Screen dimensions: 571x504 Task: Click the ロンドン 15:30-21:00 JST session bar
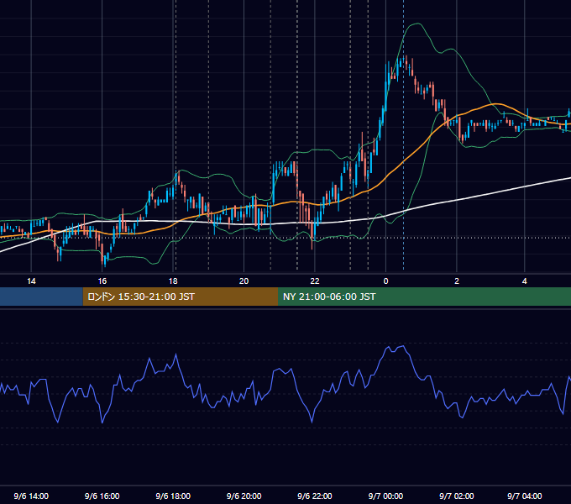[181, 297]
